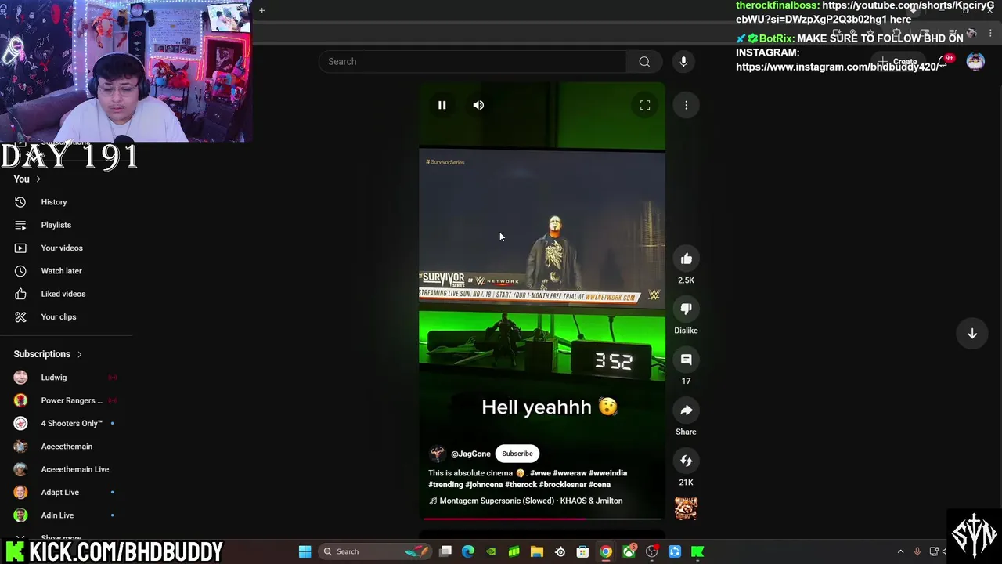Open the NVIDIA app on the taskbar
1002x564 pixels.
491,551
